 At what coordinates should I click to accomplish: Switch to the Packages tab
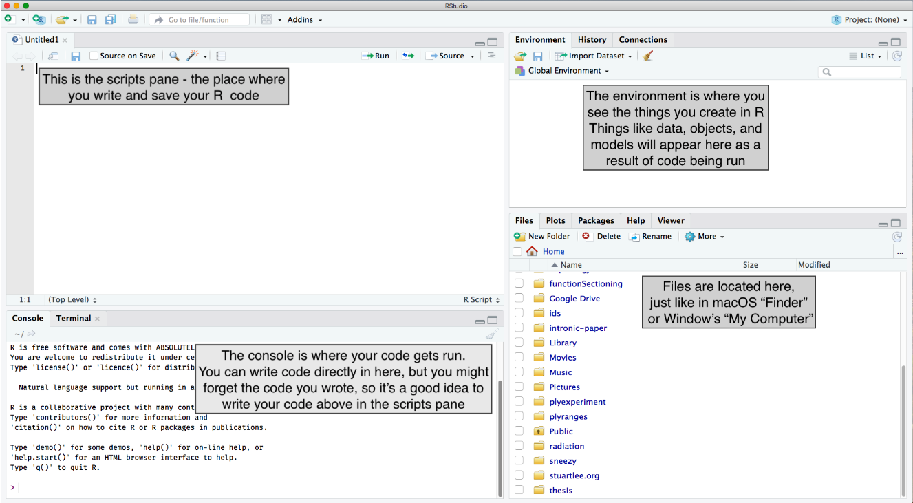[x=596, y=220]
